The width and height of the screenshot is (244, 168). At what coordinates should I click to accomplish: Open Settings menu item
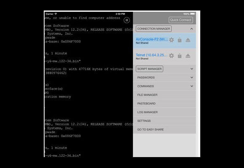pos(164,121)
